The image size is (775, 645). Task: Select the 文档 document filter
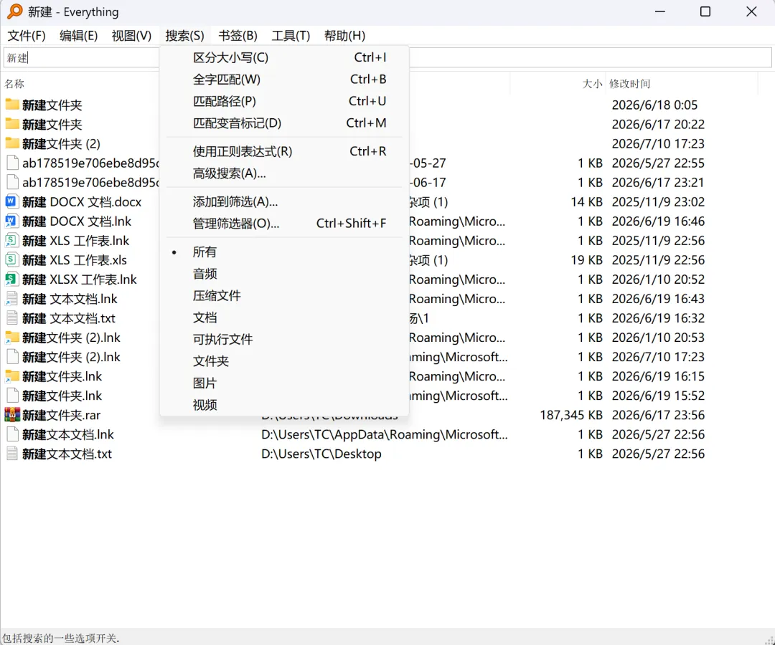click(284, 317)
